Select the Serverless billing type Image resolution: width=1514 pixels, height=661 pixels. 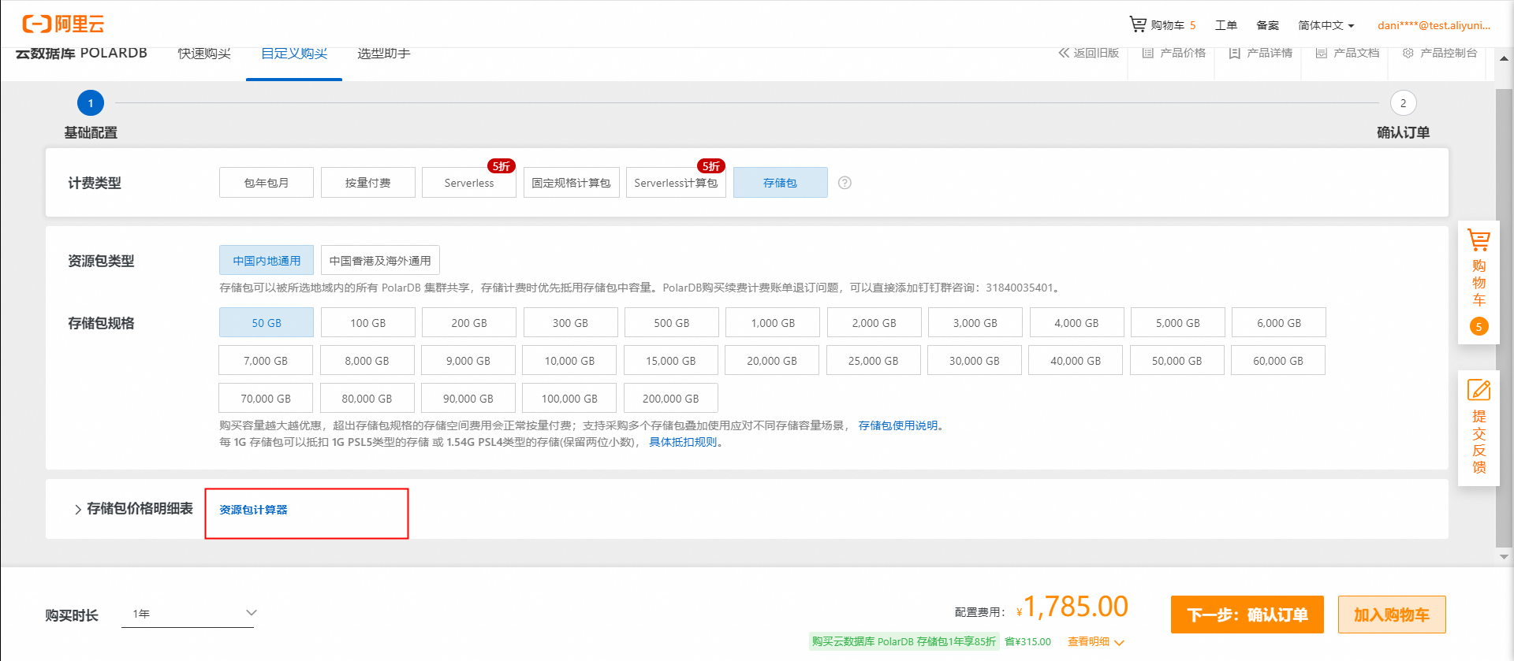click(x=469, y=183)
